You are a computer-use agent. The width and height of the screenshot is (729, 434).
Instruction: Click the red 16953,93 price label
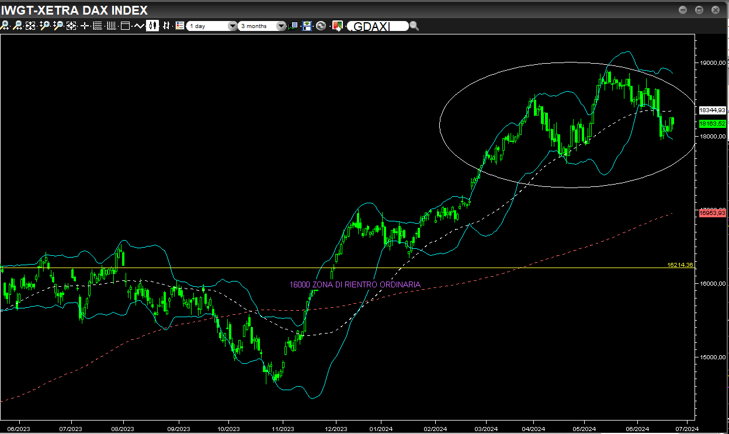(x=713, y=213)
